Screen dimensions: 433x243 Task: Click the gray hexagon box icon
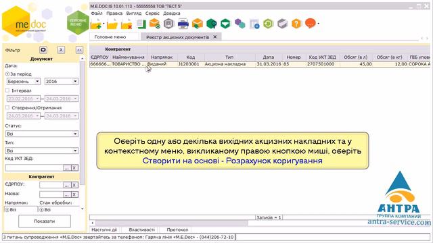tap(283, 24)
